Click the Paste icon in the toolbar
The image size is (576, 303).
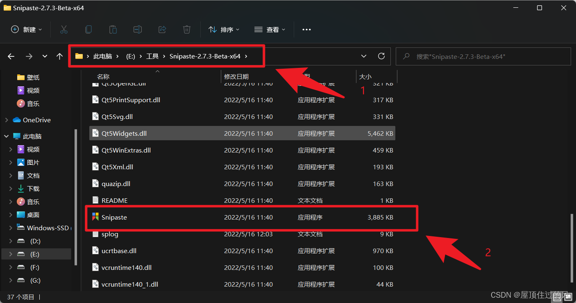[113, 29]
